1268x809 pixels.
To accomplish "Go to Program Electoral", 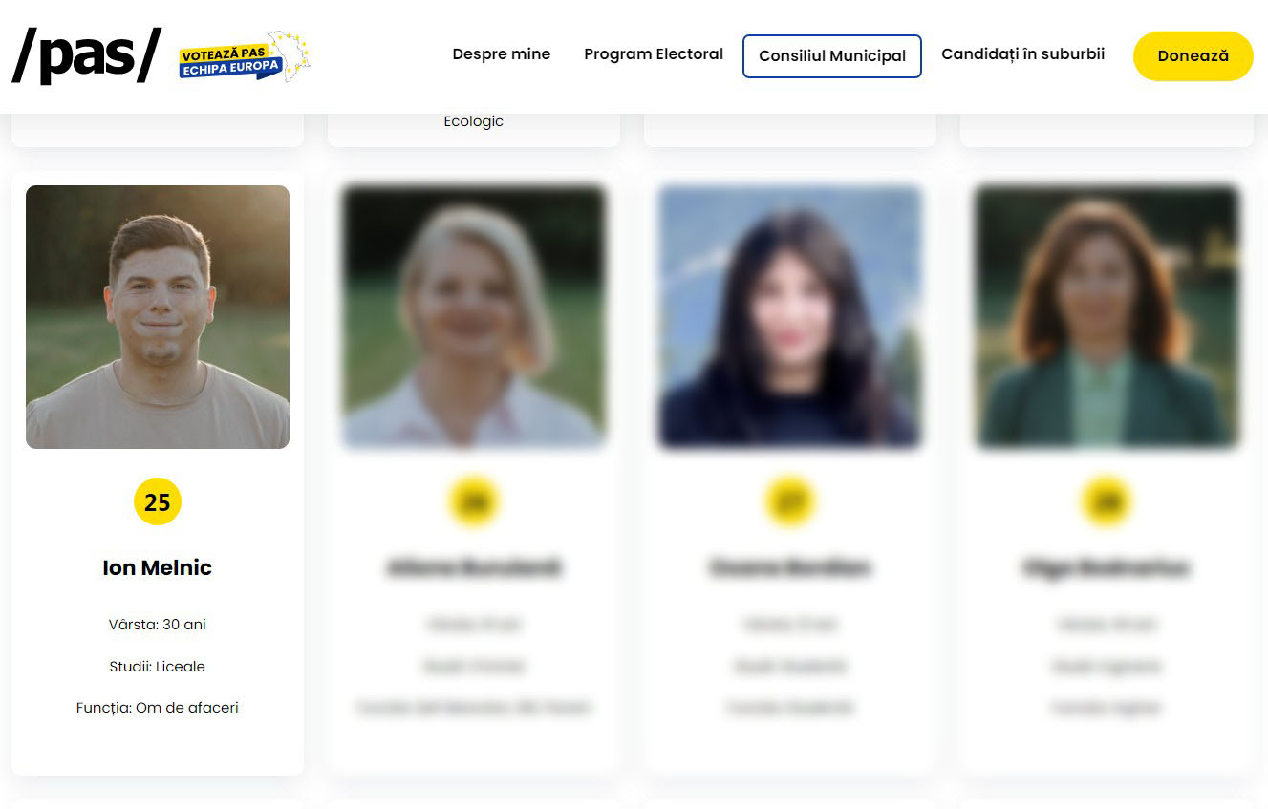I will (654, 54).
